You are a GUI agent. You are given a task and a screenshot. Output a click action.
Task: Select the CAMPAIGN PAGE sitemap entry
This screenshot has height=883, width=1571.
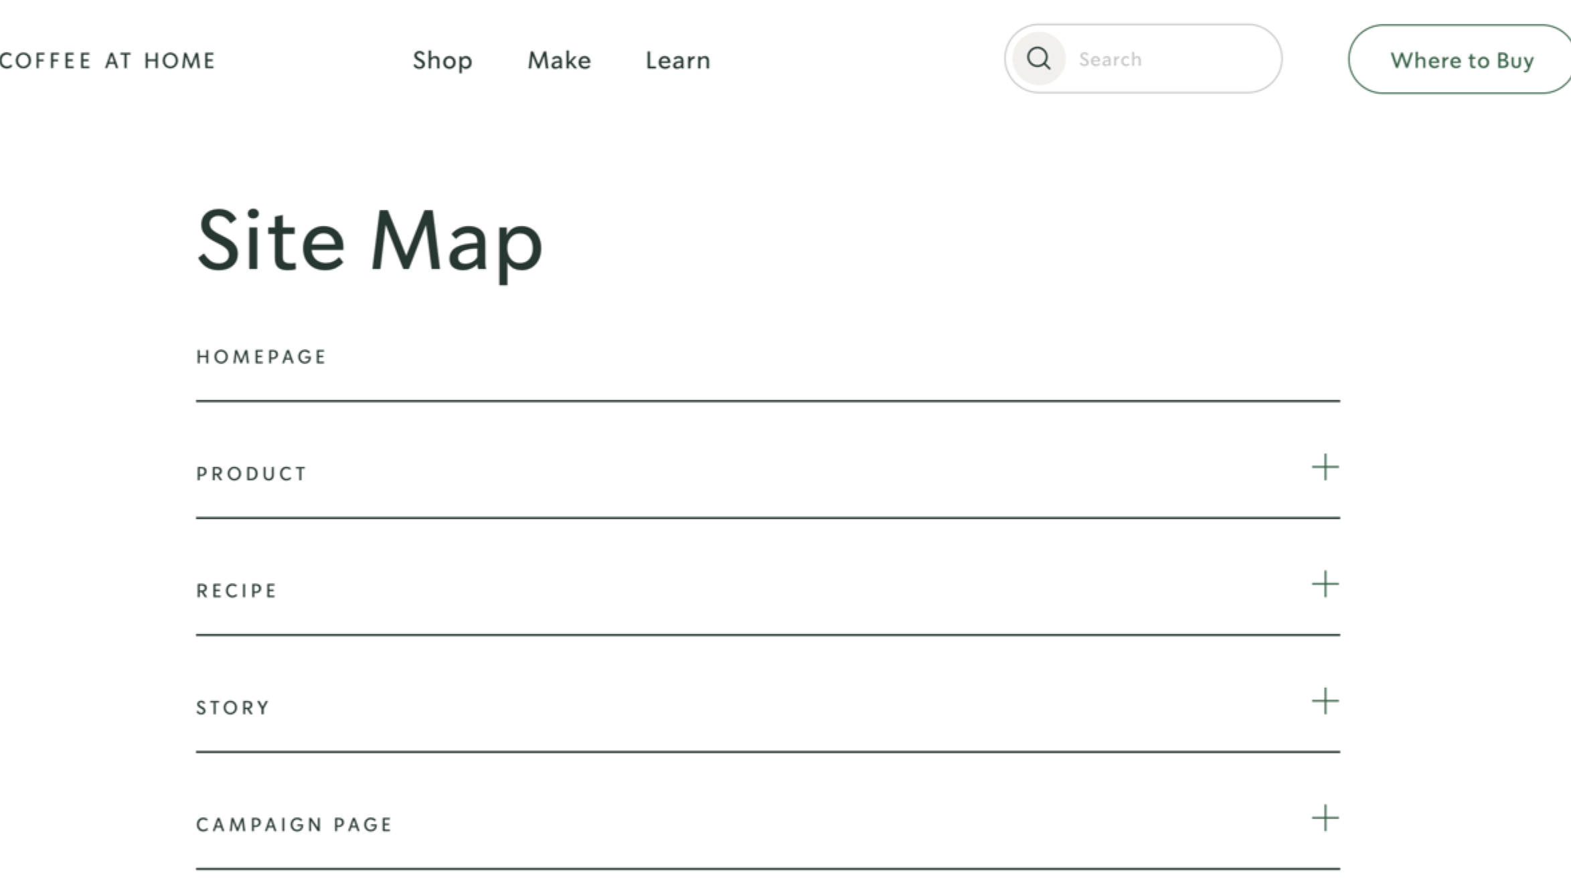pos(294,823)
